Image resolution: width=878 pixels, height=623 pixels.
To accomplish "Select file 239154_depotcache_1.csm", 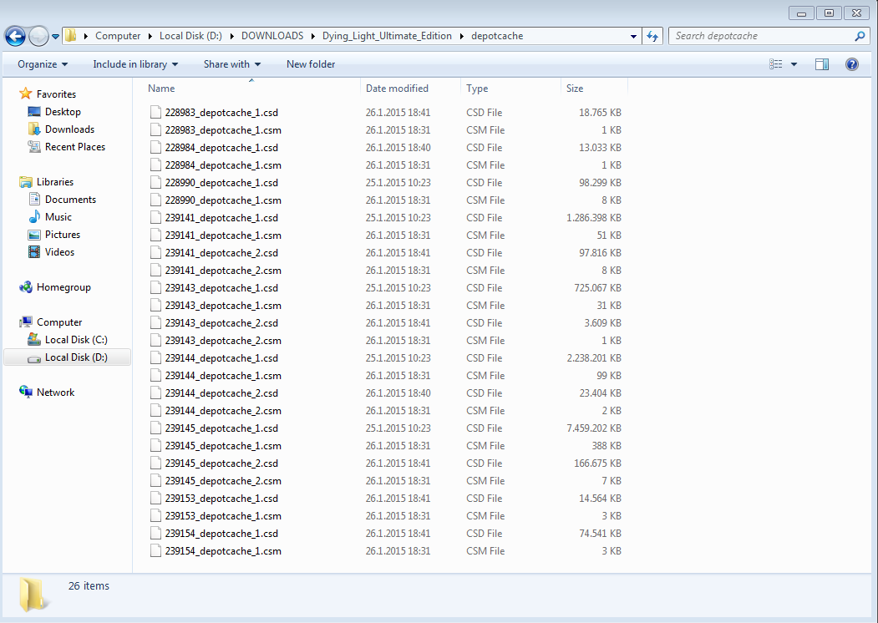I will click(223, 551).
